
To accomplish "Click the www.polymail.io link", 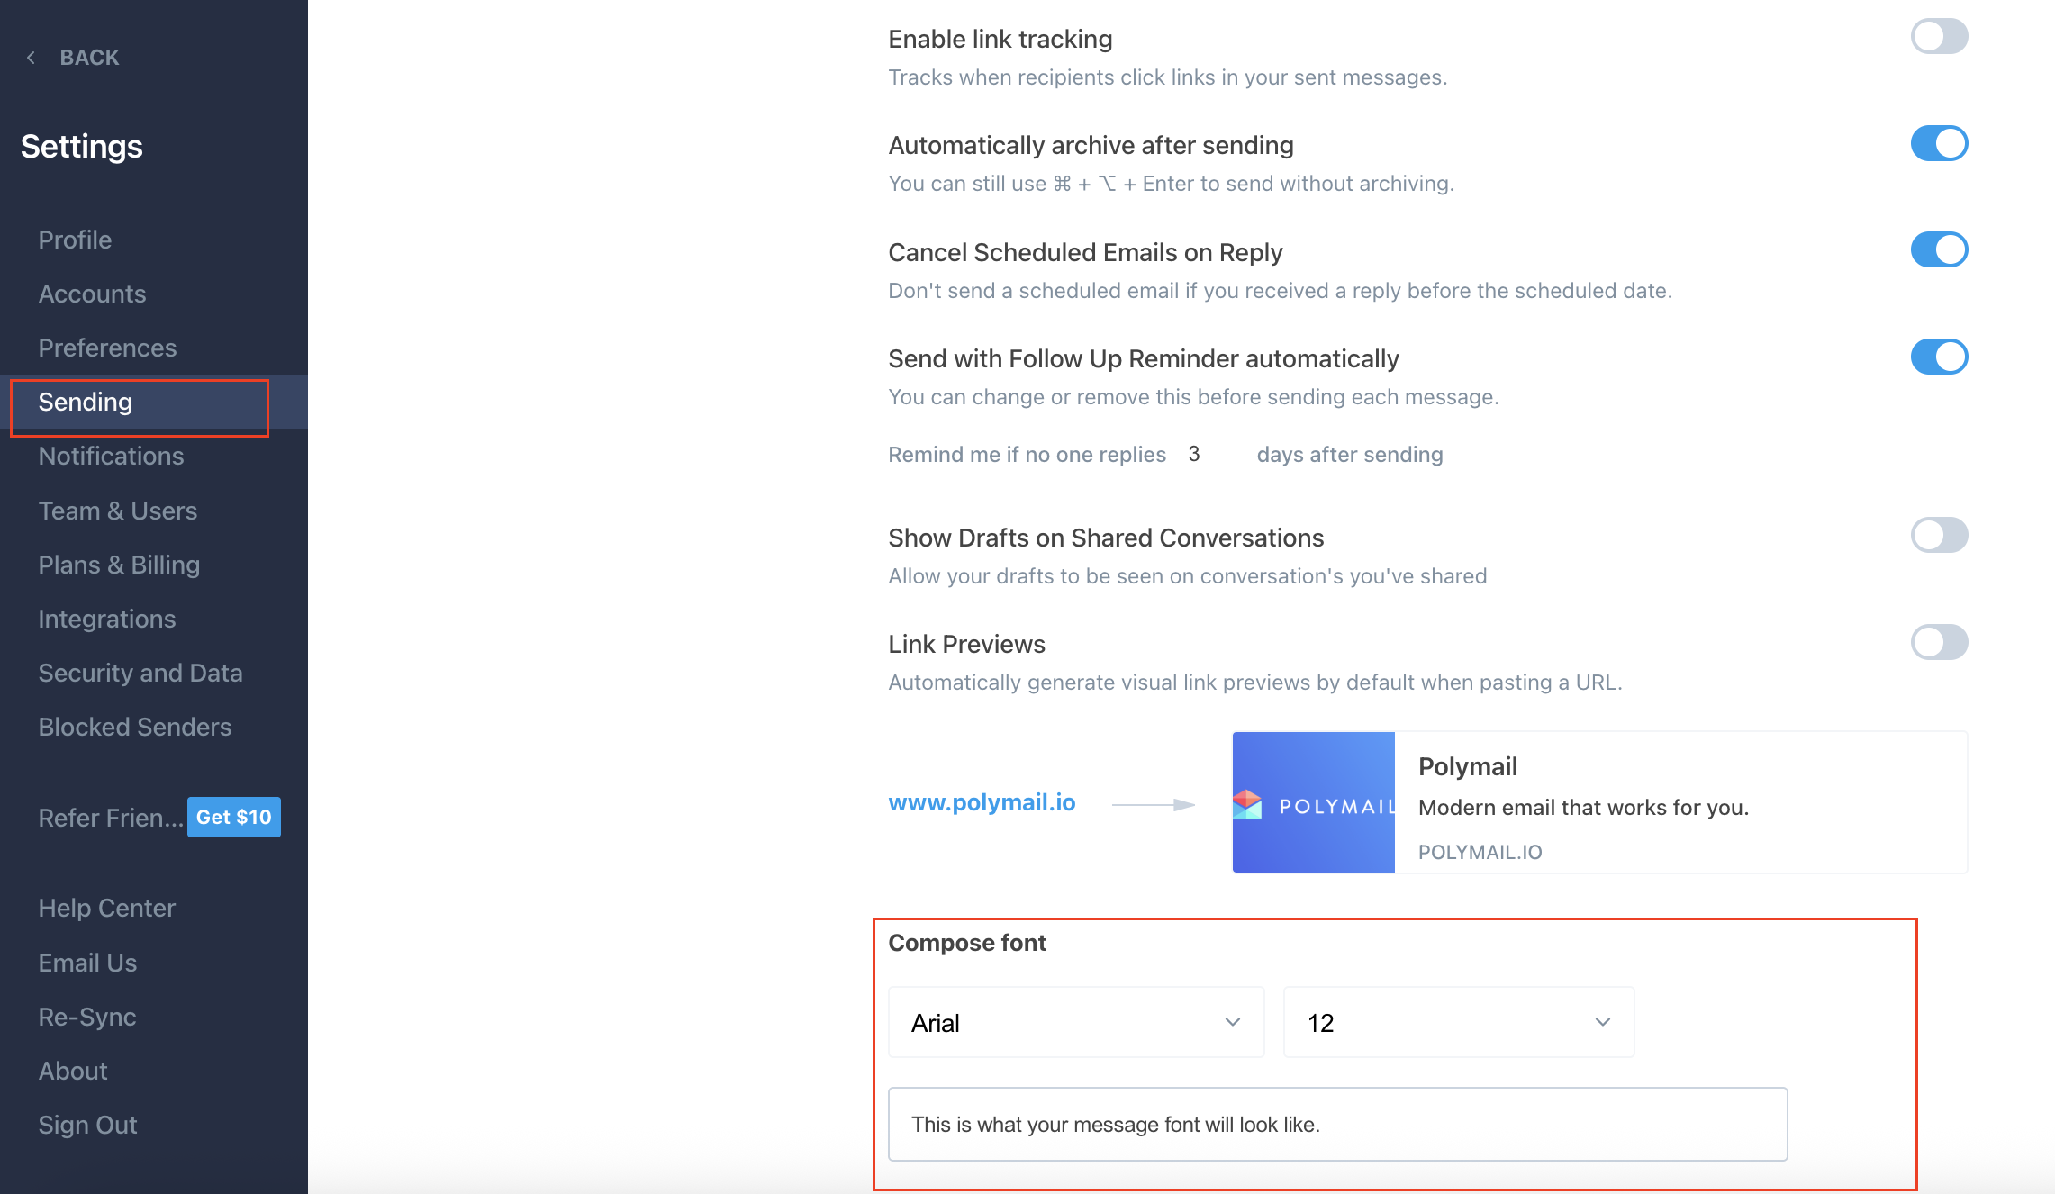I will click(x=982, y=801).
